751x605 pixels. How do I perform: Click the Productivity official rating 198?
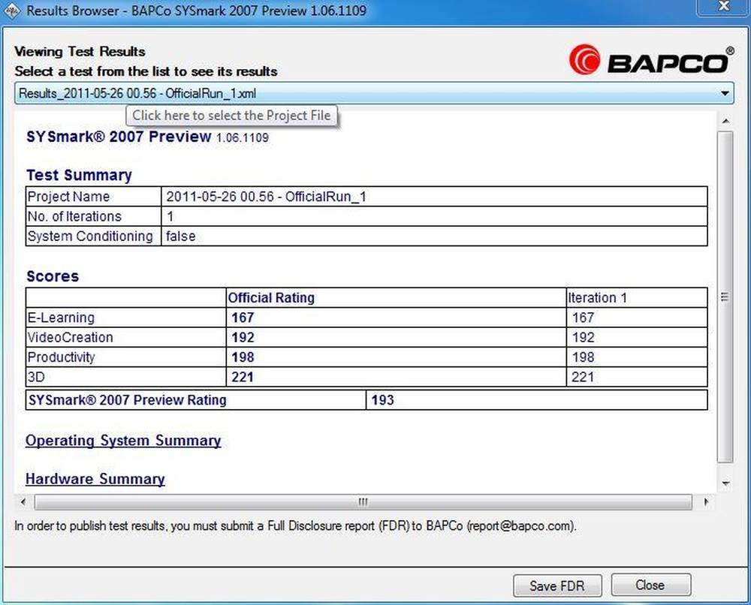click(243, 357)
